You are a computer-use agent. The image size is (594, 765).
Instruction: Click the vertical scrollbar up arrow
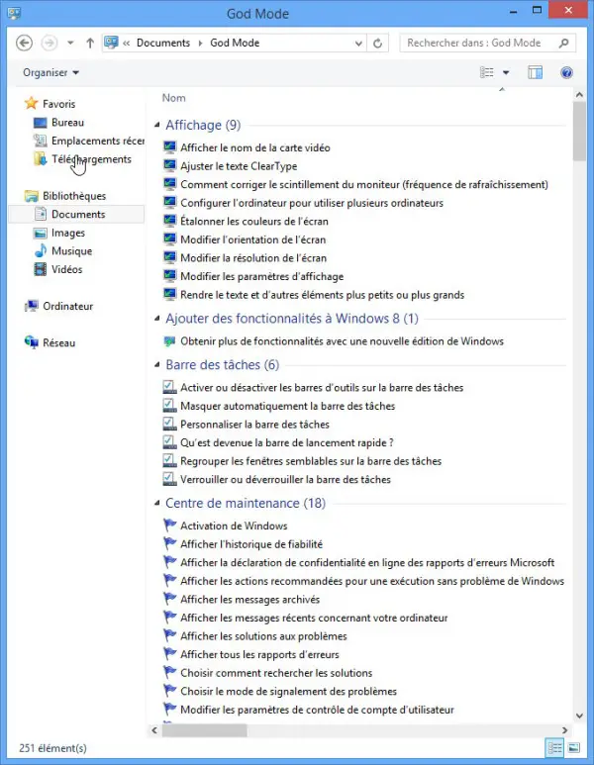click(x=579, y=95)
